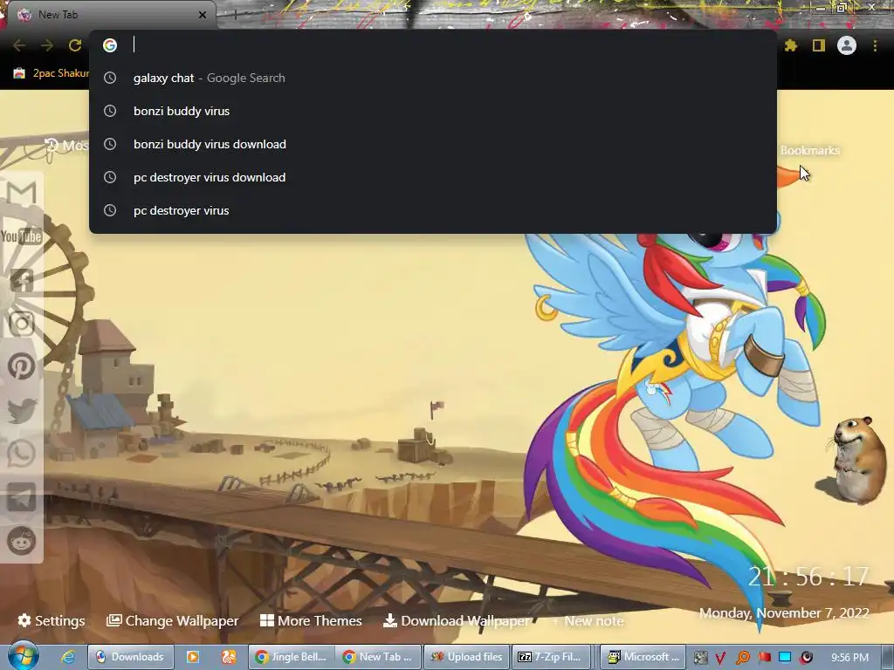Toggle the Chrome side panel icon

[819, 45]
